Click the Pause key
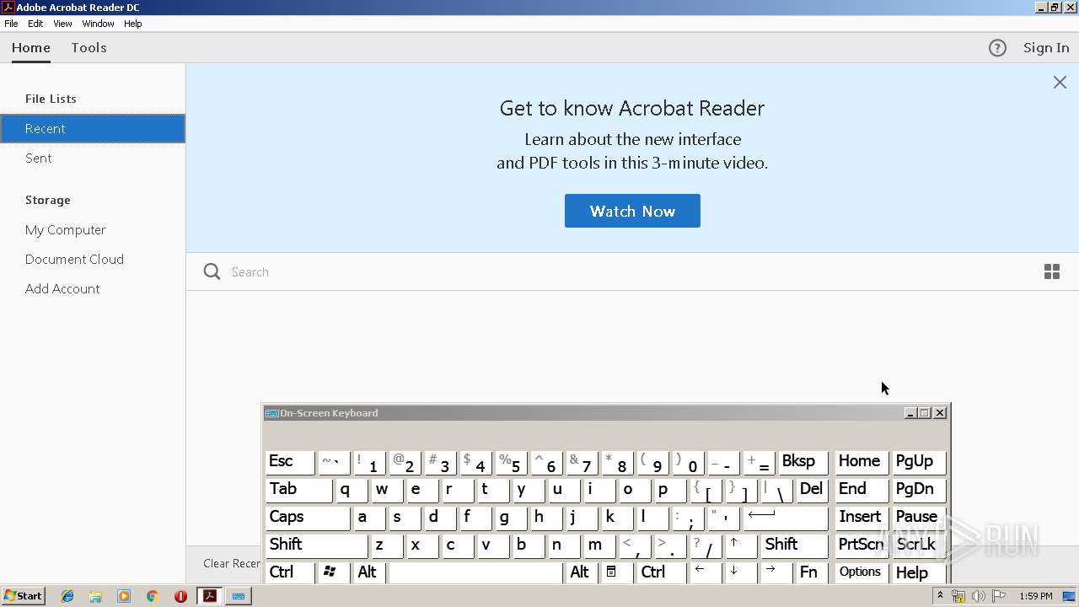Image resolution: width=1079 pixels, height=607 pixels. tap(919, 517)
